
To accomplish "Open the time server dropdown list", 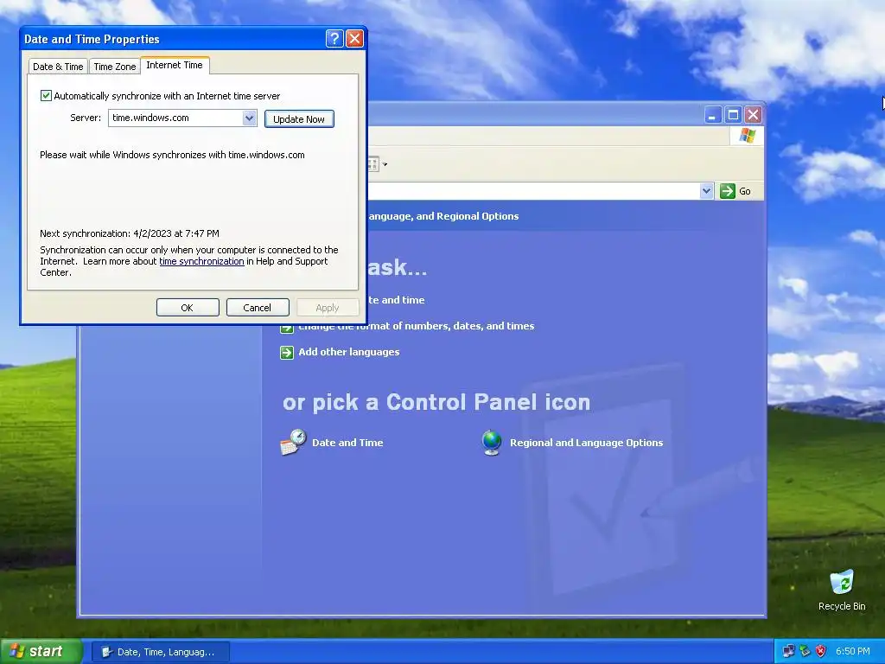I will [x=249, y=118].
